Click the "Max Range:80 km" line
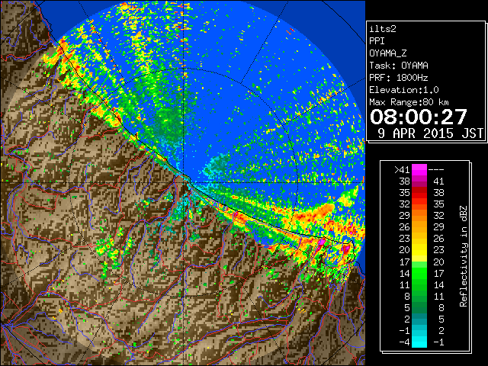The height and width of the screenshot is (366, 488). [409, 102]
